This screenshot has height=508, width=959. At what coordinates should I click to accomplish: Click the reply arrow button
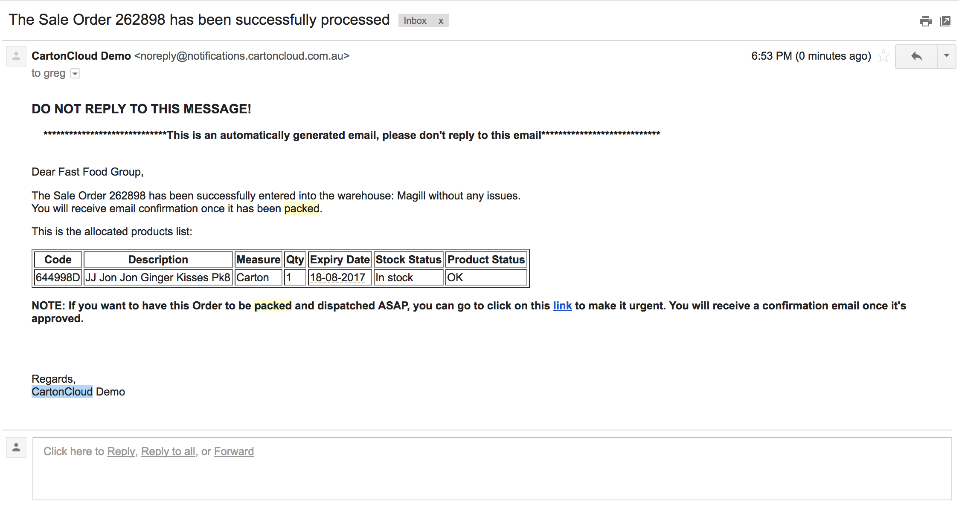[x=916, y=56]
